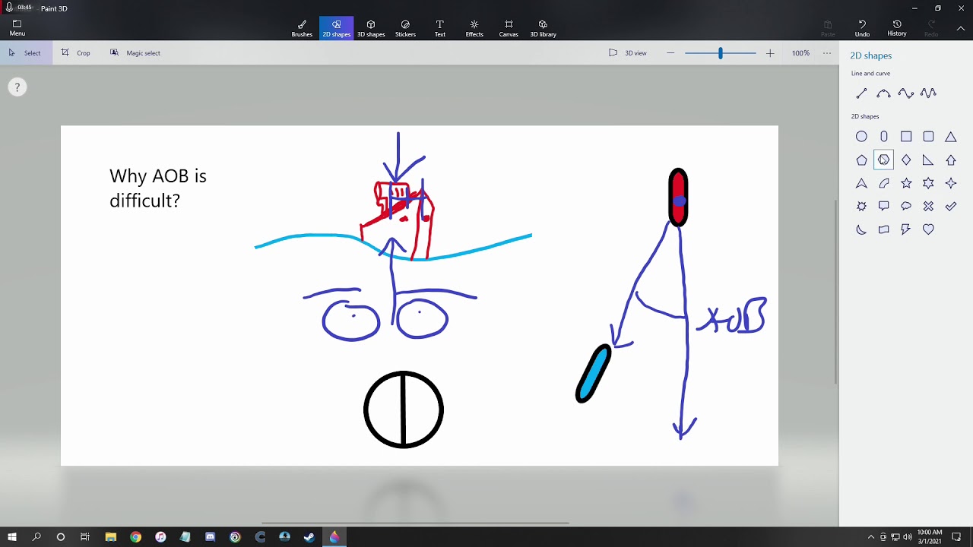Select the straight Line shape
Viewport: 973px width, 547px height.
861,93
